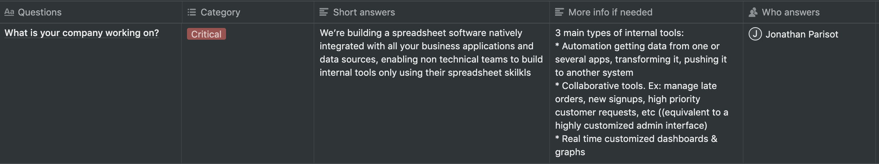Click blank area below the Short answers text
879x164 pixels.
pos(431,121)
